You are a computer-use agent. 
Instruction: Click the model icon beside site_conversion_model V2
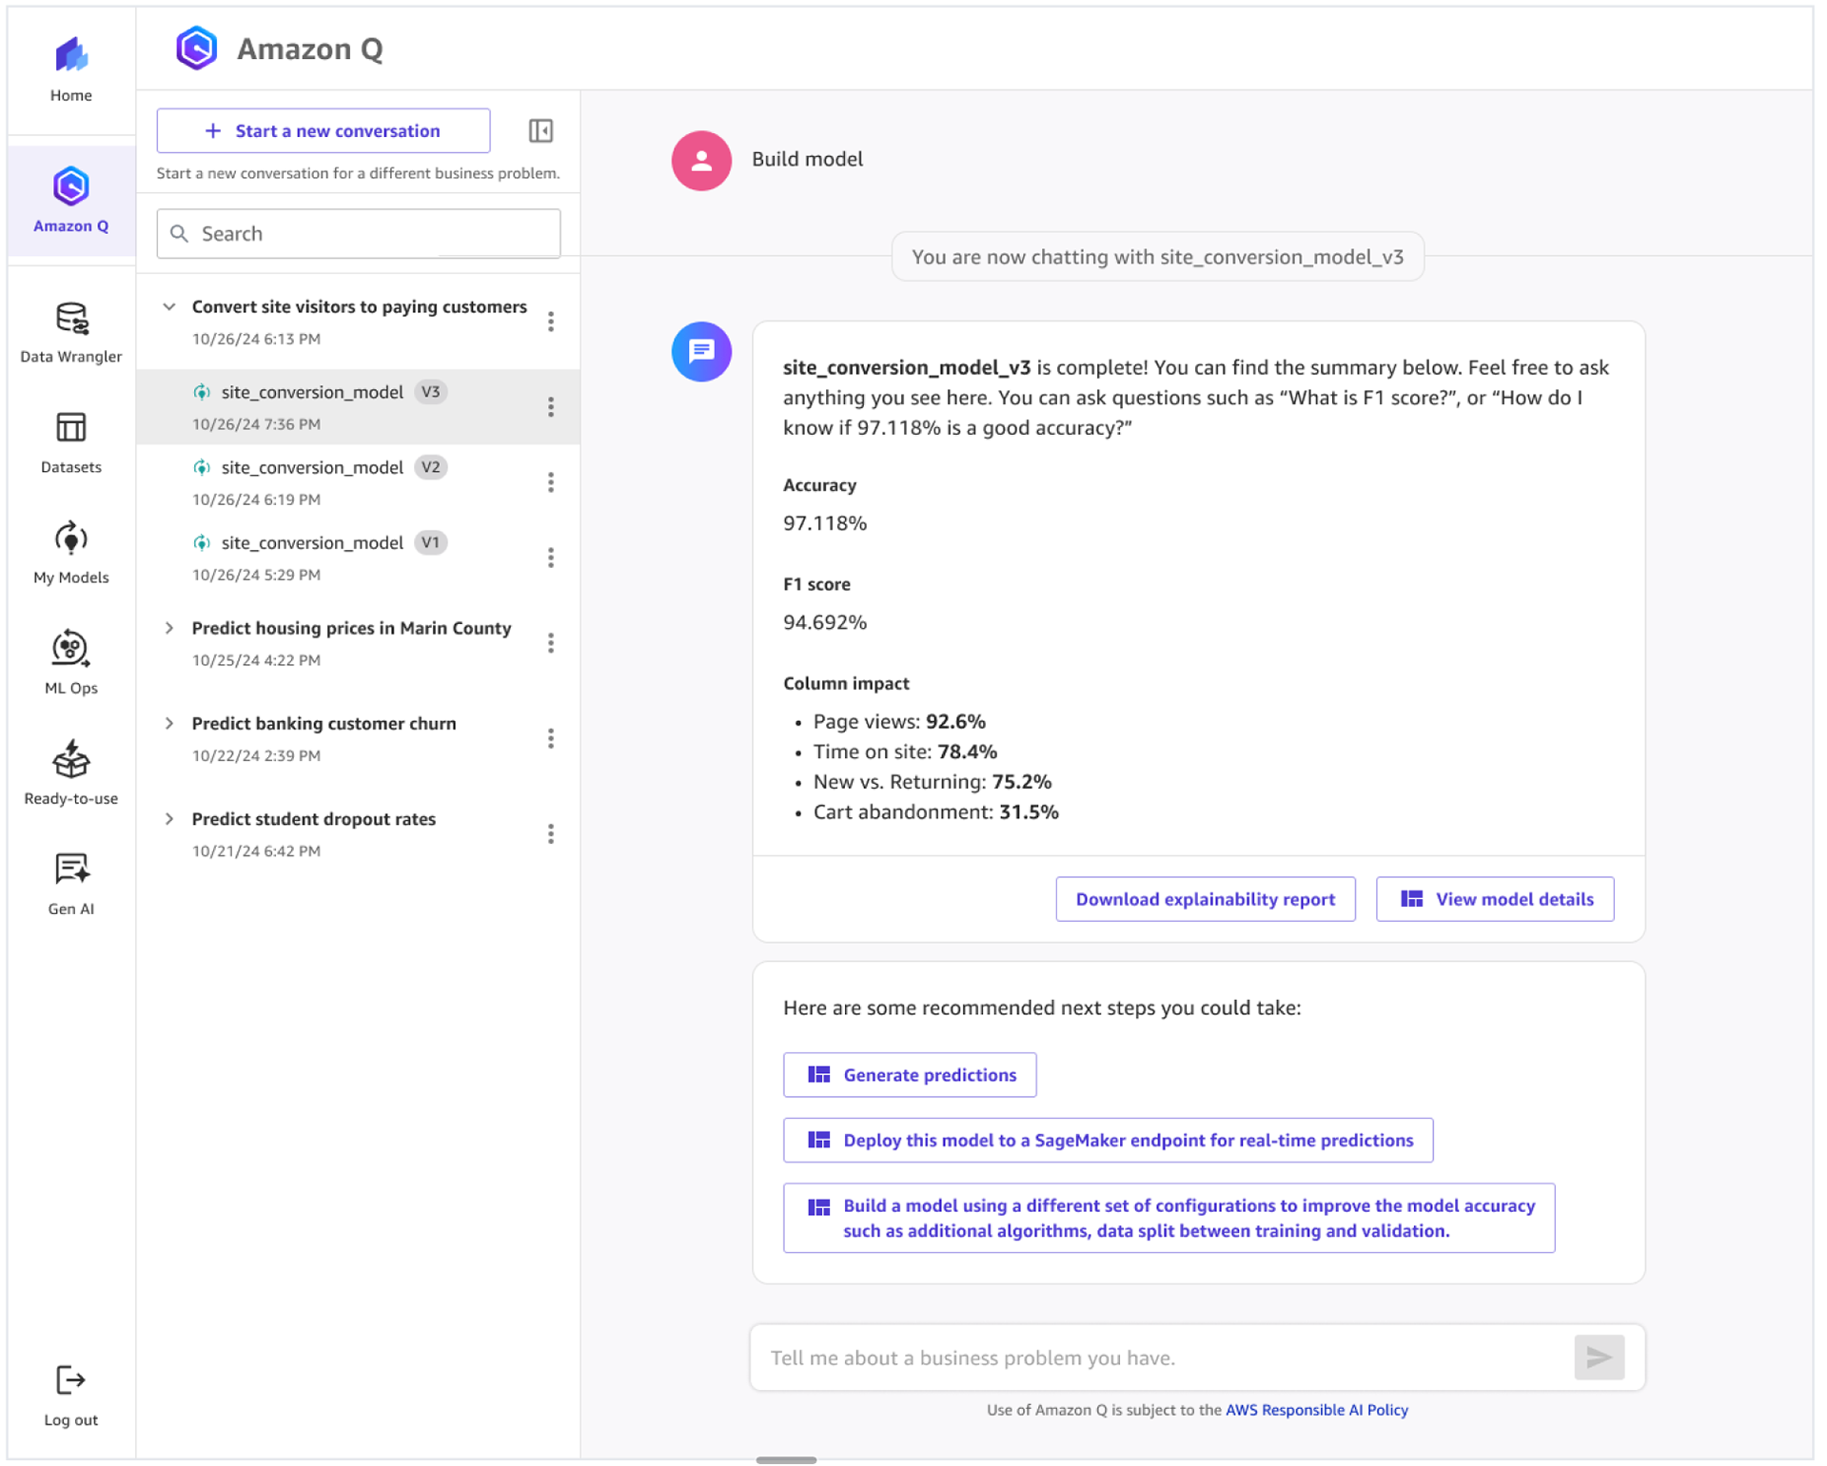click(x=202, y=467)
